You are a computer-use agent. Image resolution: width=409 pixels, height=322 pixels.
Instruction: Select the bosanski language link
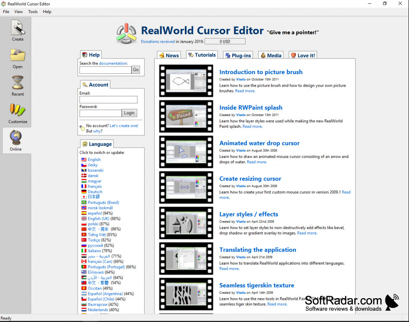[x=96, y=170]
